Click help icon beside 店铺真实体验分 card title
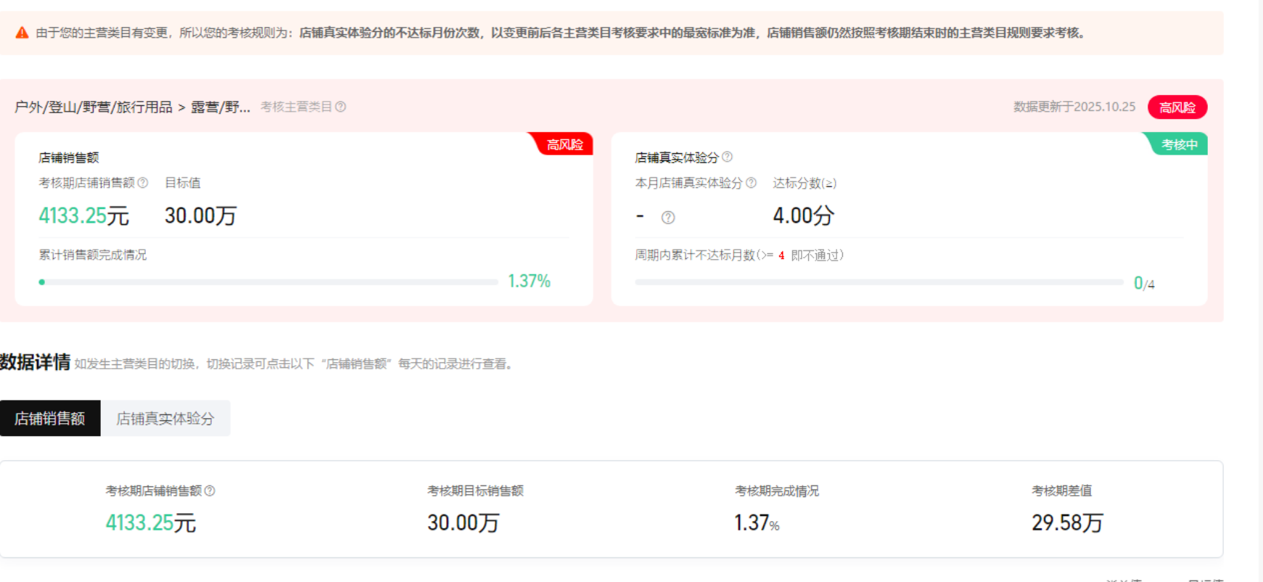Screen dimensions: 1263x582 coord(728,157)
